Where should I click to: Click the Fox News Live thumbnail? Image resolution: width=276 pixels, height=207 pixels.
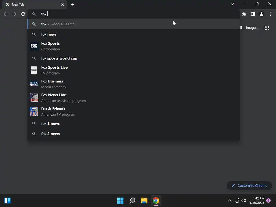[34, 98]
